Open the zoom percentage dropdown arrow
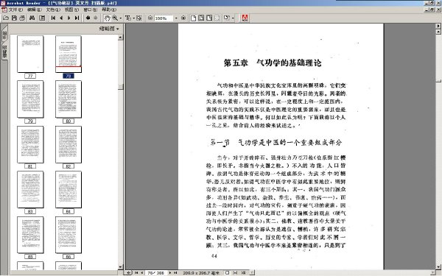Image resolution: width=442 pixels, height=276 pixels. [176, 18]
